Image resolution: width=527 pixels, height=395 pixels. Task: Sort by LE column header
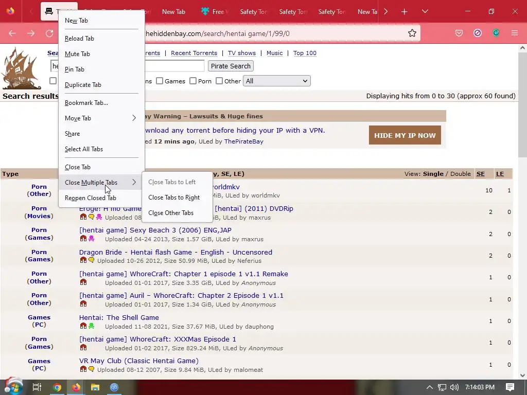point(500,174)
